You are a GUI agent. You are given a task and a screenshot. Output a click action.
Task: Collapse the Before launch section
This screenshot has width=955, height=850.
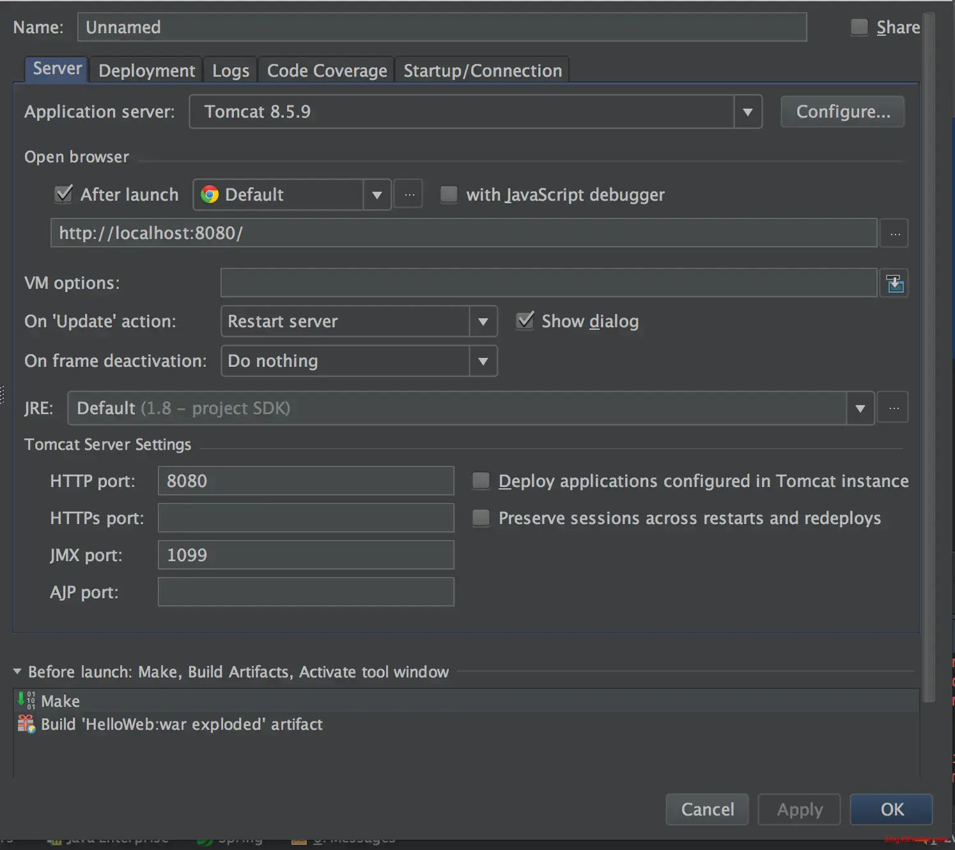pos(17,672)
